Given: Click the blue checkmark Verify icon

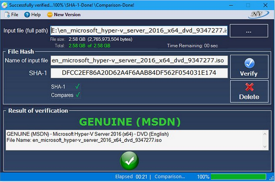Looking at the screenshot, I should [249, 63].
